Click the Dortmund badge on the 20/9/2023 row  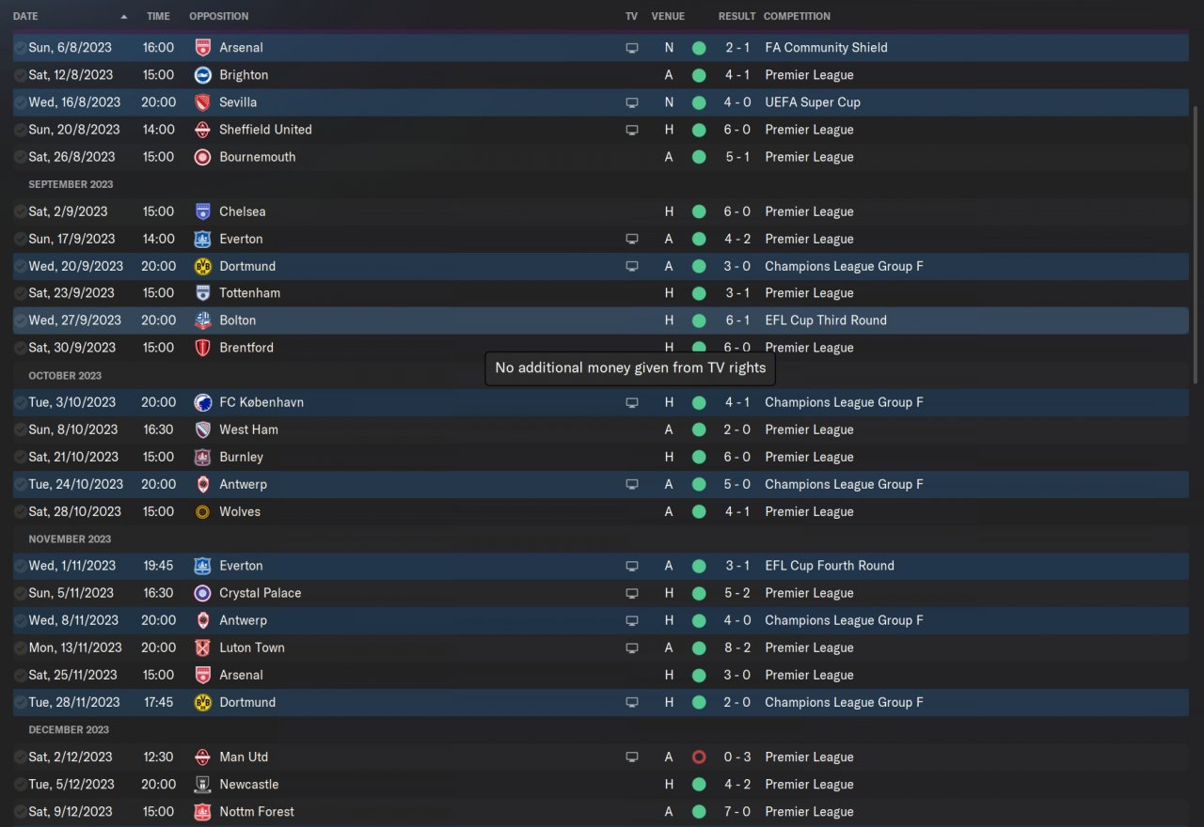click(x=202, y=266)
